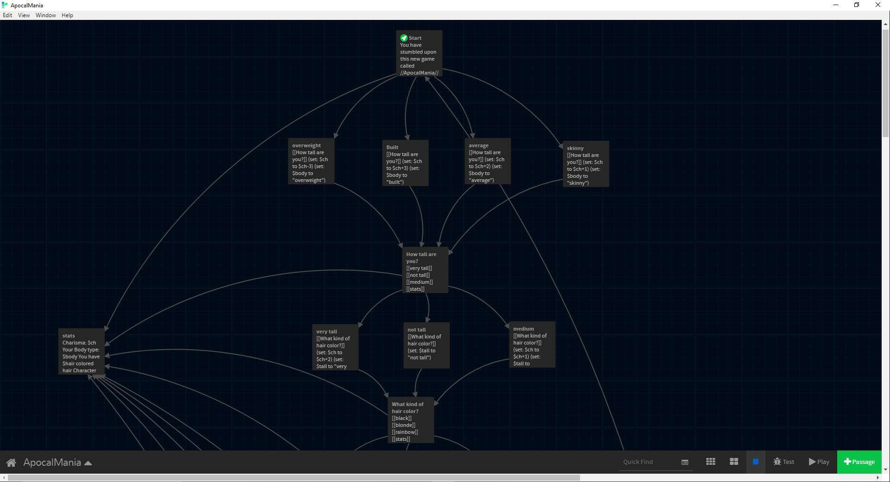Select the blue square zoom level
Image resolution: width=890 pixels, height=482 pixels.
tap(756, 462)
